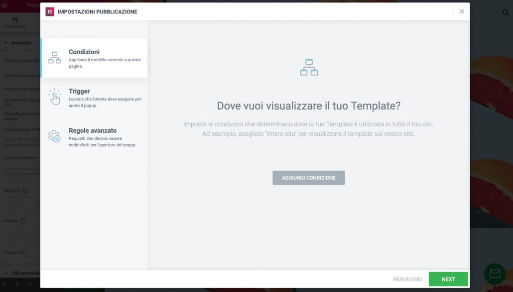Image resolution: width=513 pixels, height=292 pixels.
Task: Open the Regole avanzate settings entry
Action: 95,135
